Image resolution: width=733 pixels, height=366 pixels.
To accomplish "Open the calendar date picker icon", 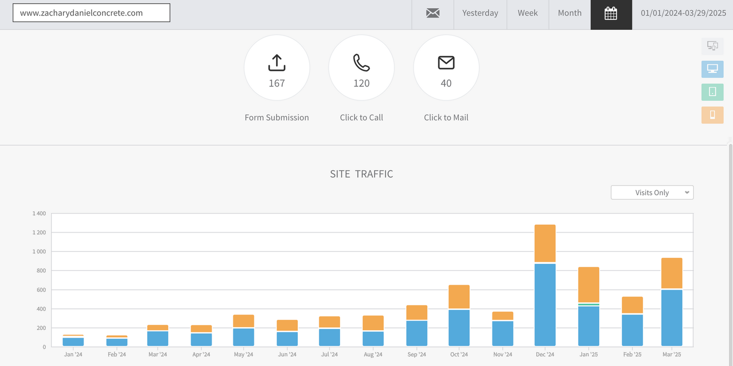I will point(611,13).
